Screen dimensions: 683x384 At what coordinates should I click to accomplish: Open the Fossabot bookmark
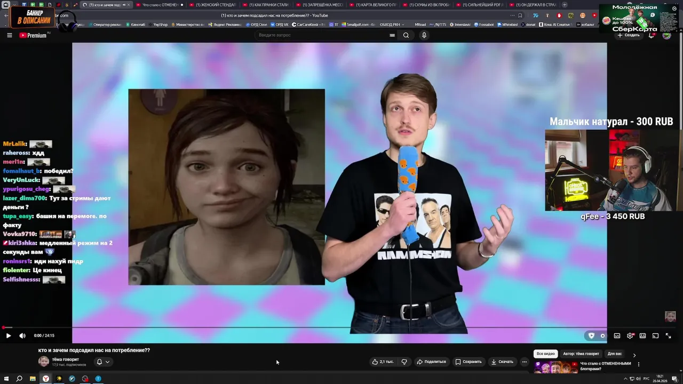(483, 25)
